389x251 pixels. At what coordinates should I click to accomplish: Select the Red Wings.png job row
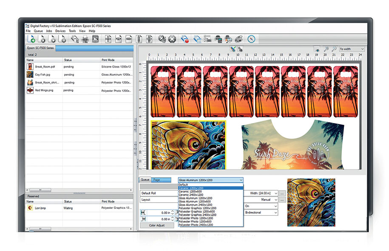[79, 90]
